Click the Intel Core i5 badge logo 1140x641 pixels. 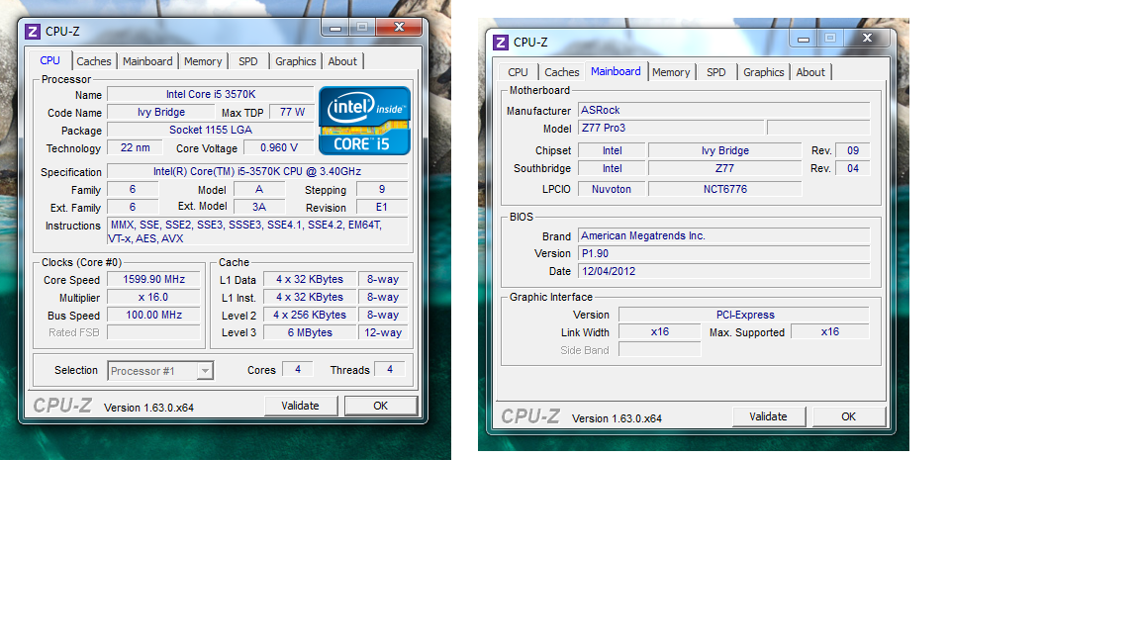click(364, 121)
